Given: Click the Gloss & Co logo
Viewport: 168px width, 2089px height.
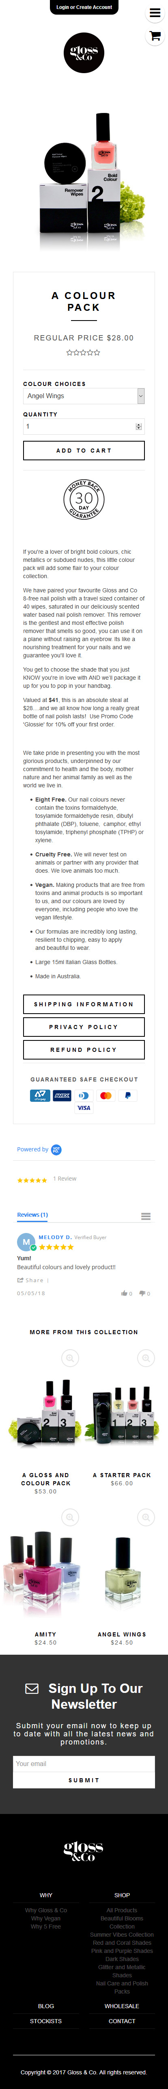Looking at the screenshot, I should [x=84, y=54].
